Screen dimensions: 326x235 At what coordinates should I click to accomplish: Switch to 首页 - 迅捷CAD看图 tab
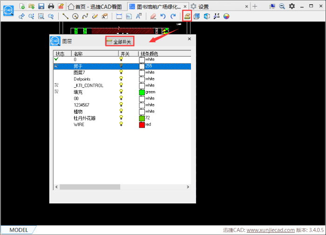(95, 7)
